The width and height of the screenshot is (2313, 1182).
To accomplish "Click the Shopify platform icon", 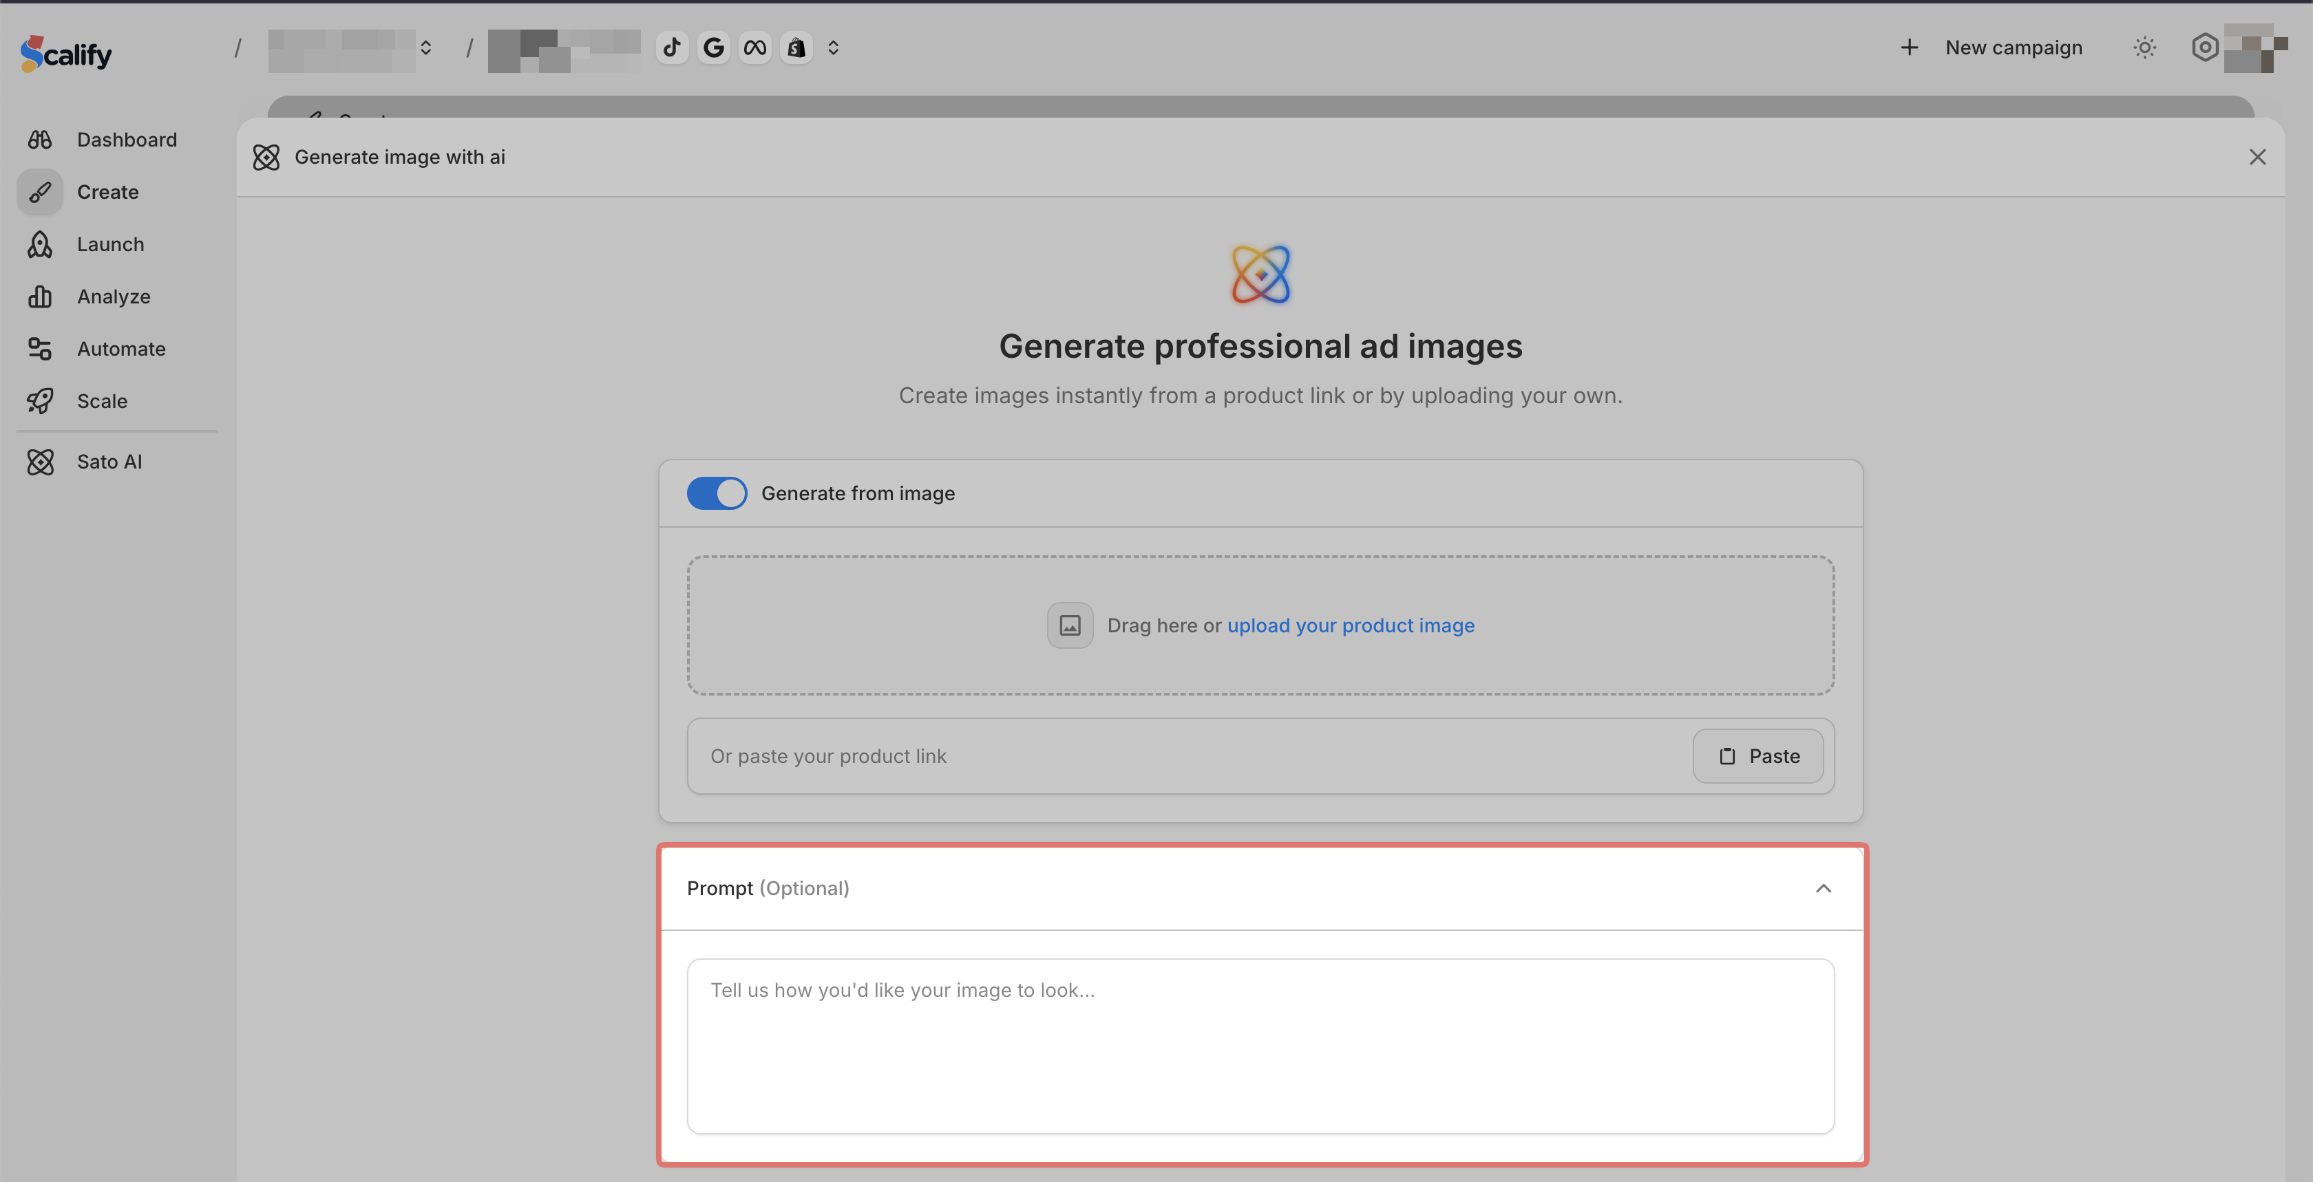I will click(x=796, y=47).
